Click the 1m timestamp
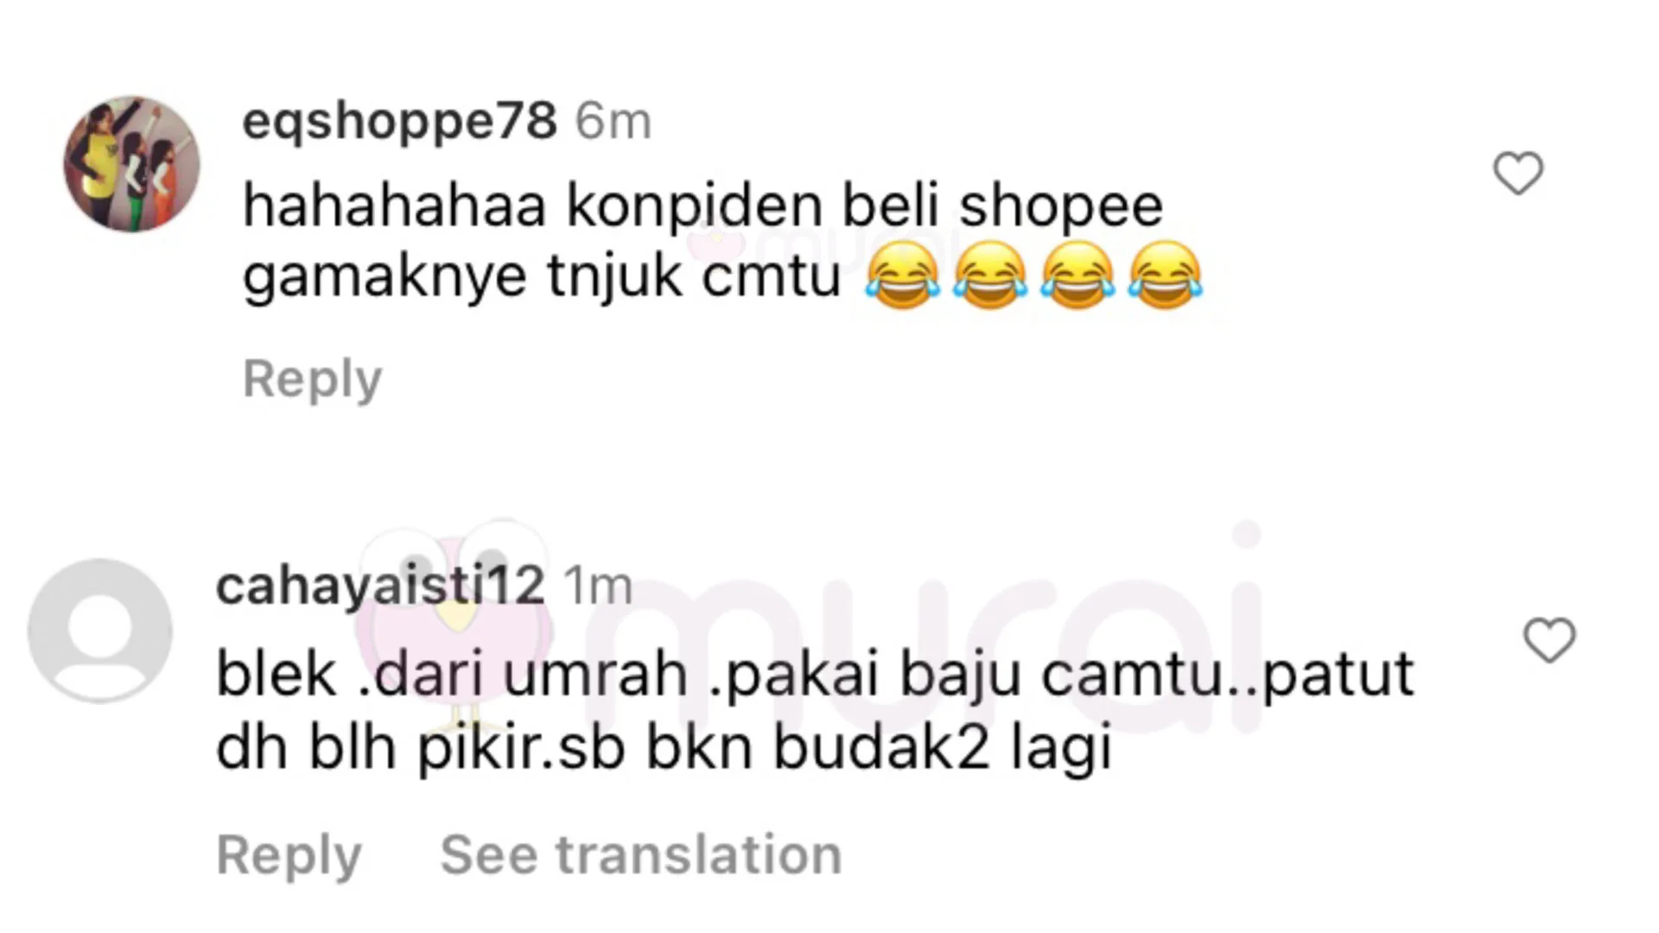This screenshot has width=1659, height=933. [598, 587]
